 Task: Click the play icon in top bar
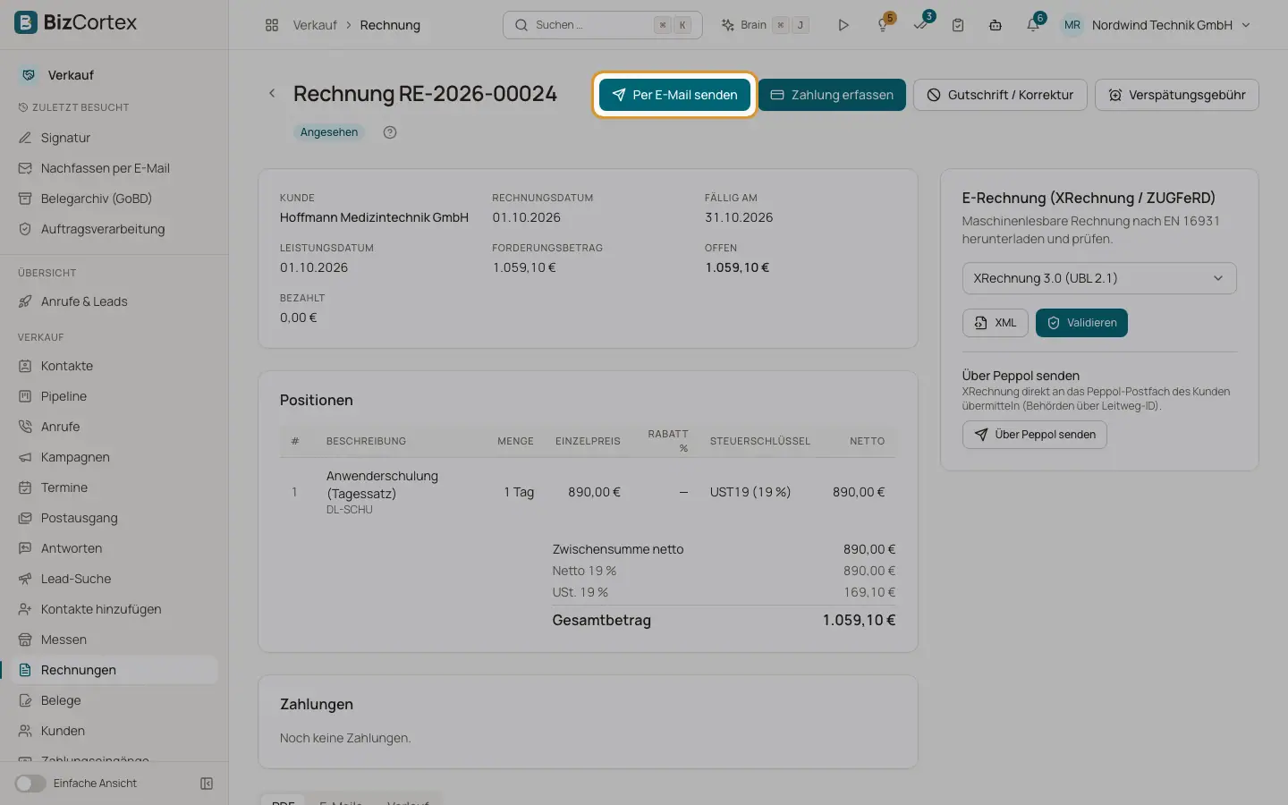(x=843, y=25)
